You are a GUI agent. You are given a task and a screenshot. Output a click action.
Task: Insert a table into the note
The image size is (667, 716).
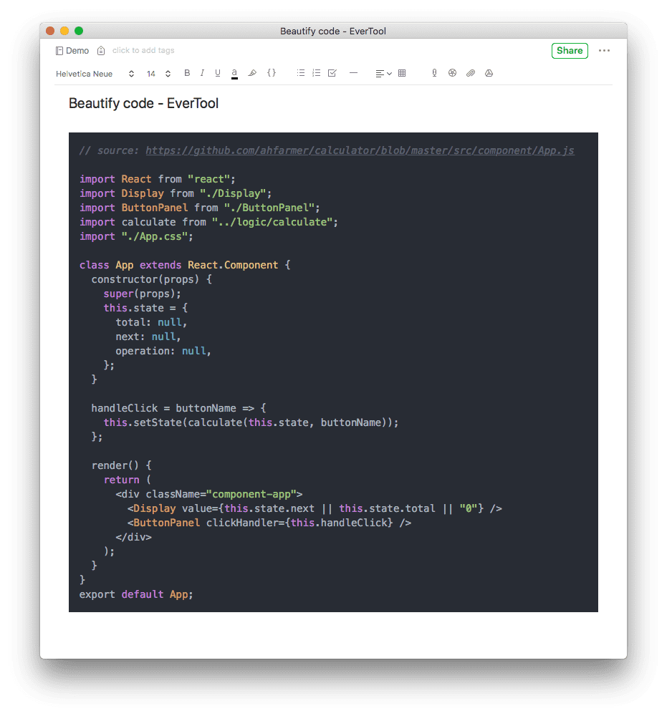[401, 72]
